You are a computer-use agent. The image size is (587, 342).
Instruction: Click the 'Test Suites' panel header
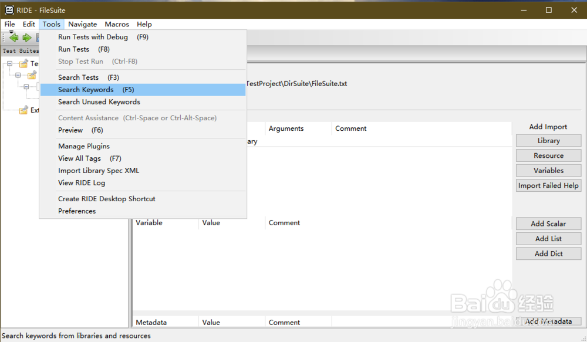point(21,50)
